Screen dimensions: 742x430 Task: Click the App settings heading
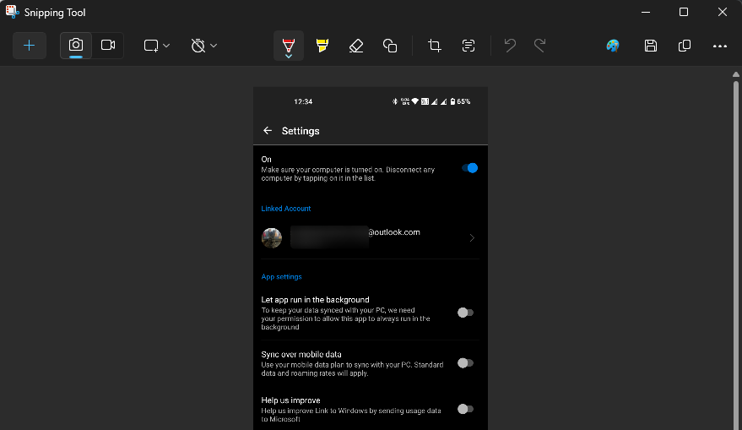[x=281, y=276]
